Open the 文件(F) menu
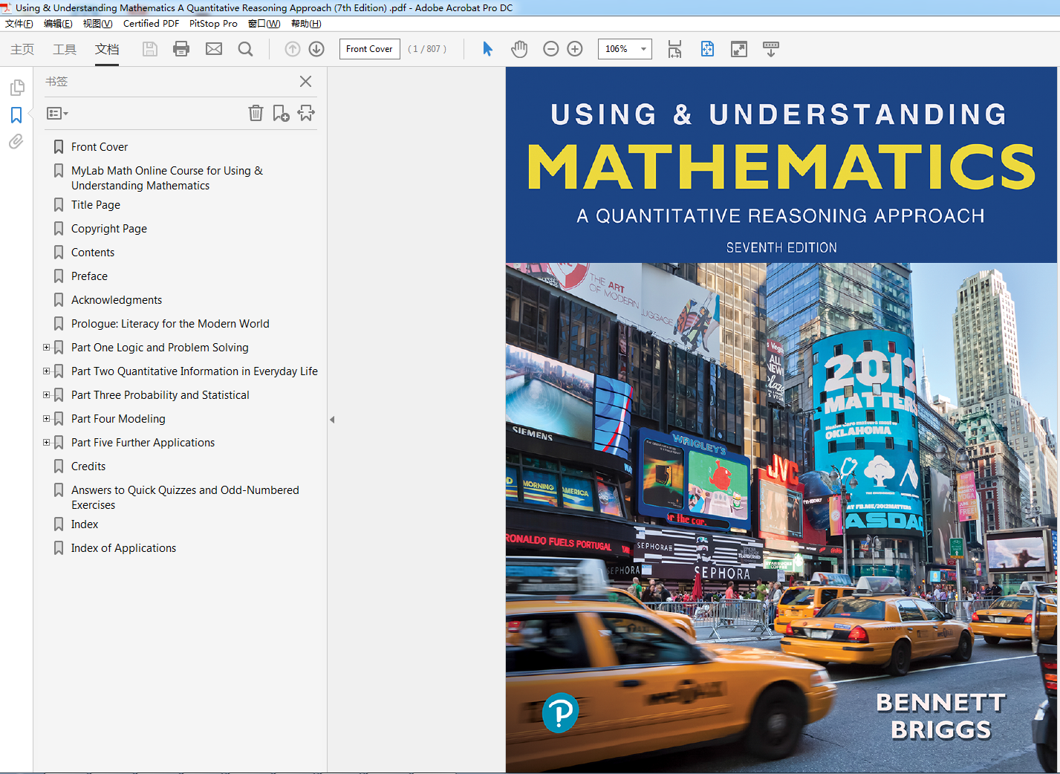Viewport: 1060px width, 774px height. 19,24
